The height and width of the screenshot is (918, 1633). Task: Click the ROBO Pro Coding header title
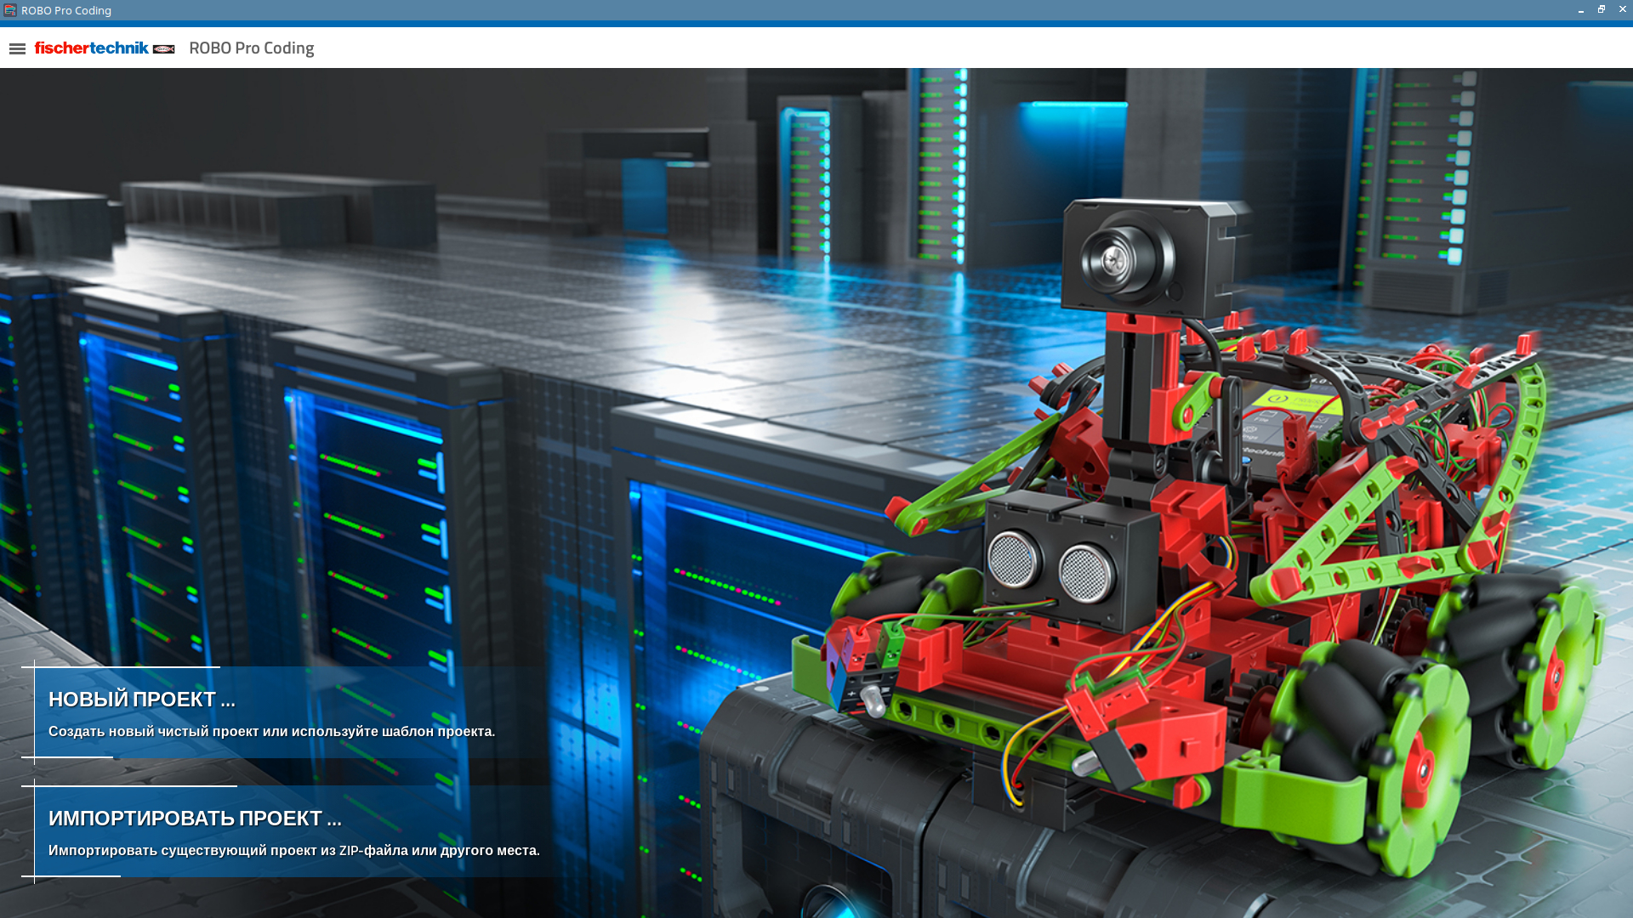[x=252, y=48]
